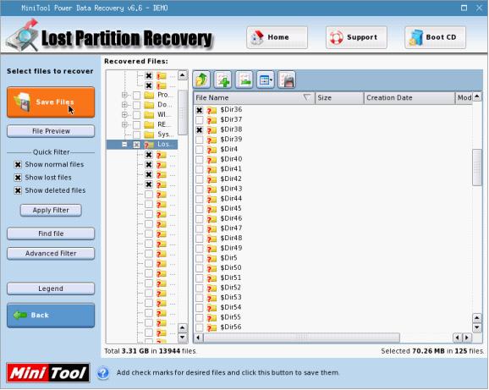Click the Sys... folder icon in tree
Image resolution: width=489 pixels, height=390 pixels.
click(x=150, y=135)
